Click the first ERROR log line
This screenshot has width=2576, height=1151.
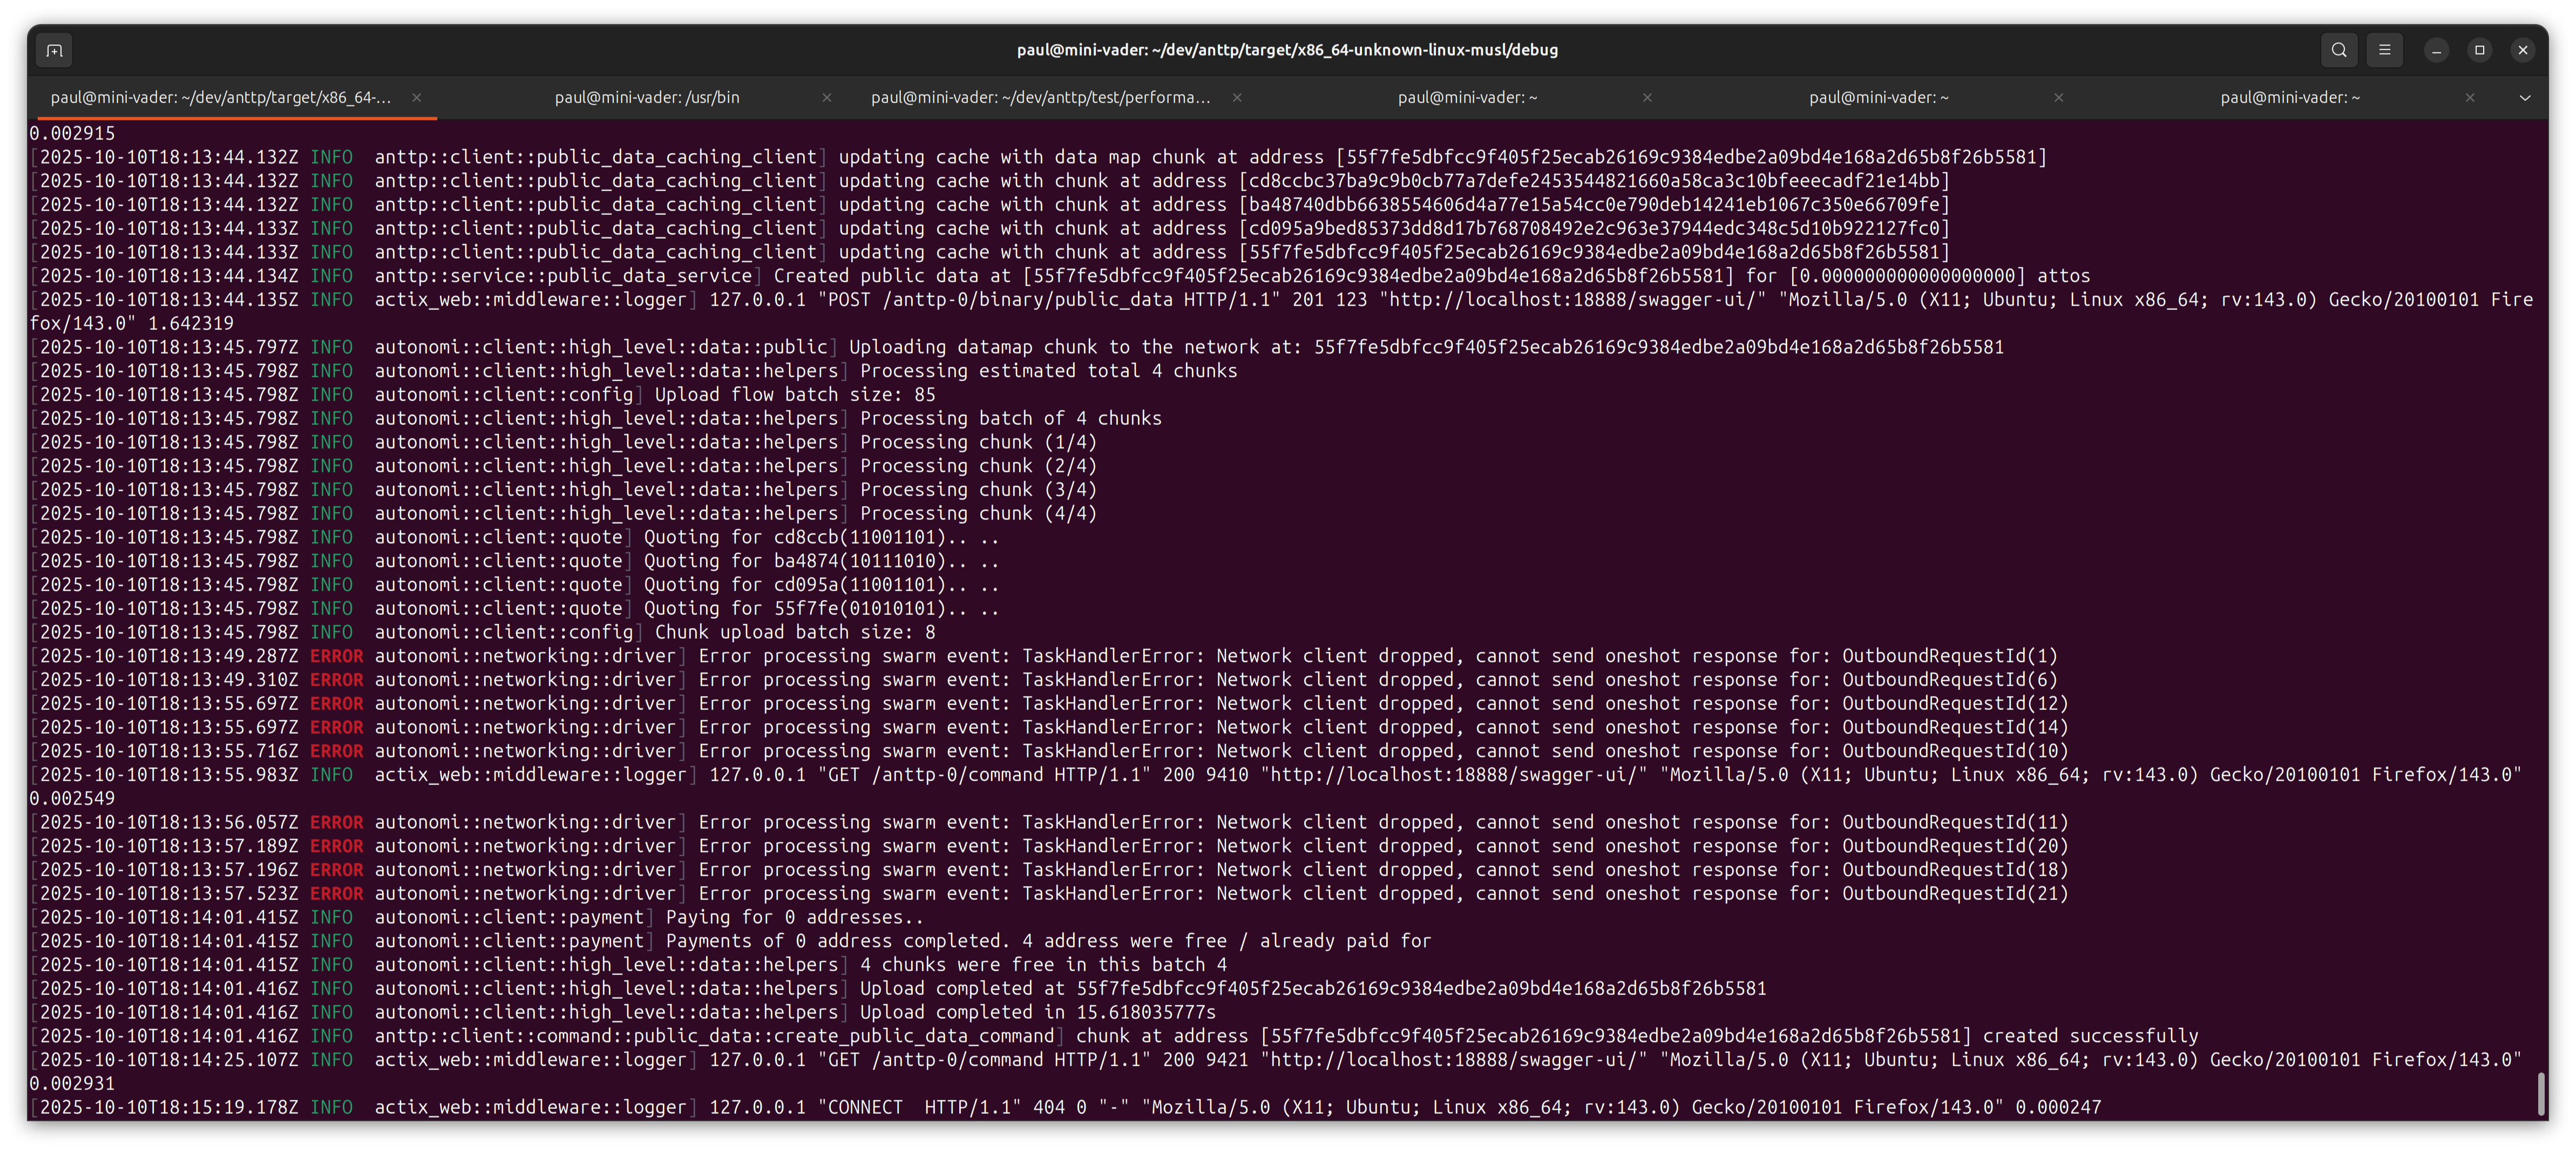coord(337,656)
